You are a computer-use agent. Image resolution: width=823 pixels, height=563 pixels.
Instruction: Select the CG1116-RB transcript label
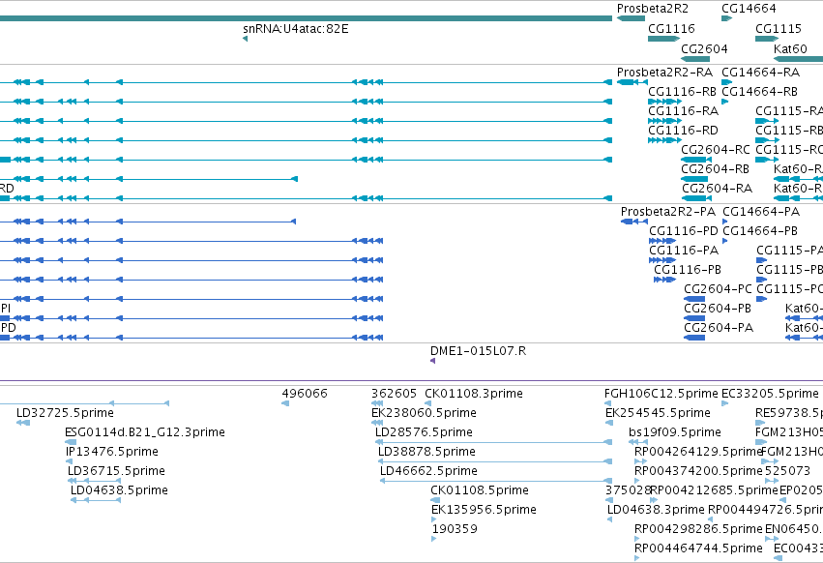click(682, 92)
